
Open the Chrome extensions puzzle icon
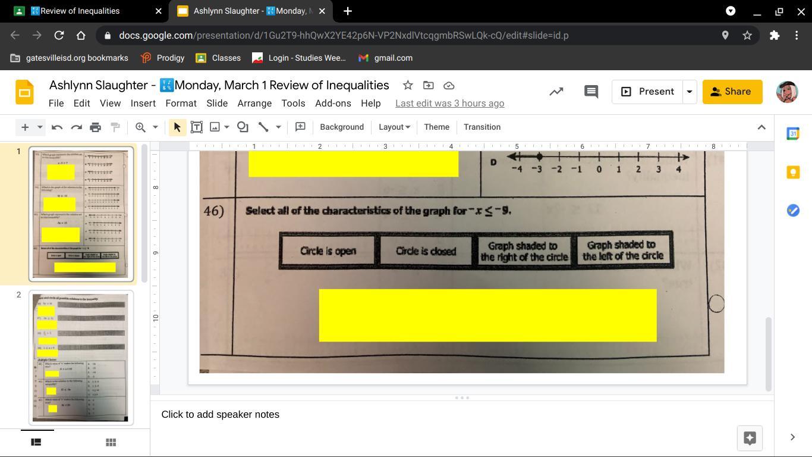pos(774,36)
